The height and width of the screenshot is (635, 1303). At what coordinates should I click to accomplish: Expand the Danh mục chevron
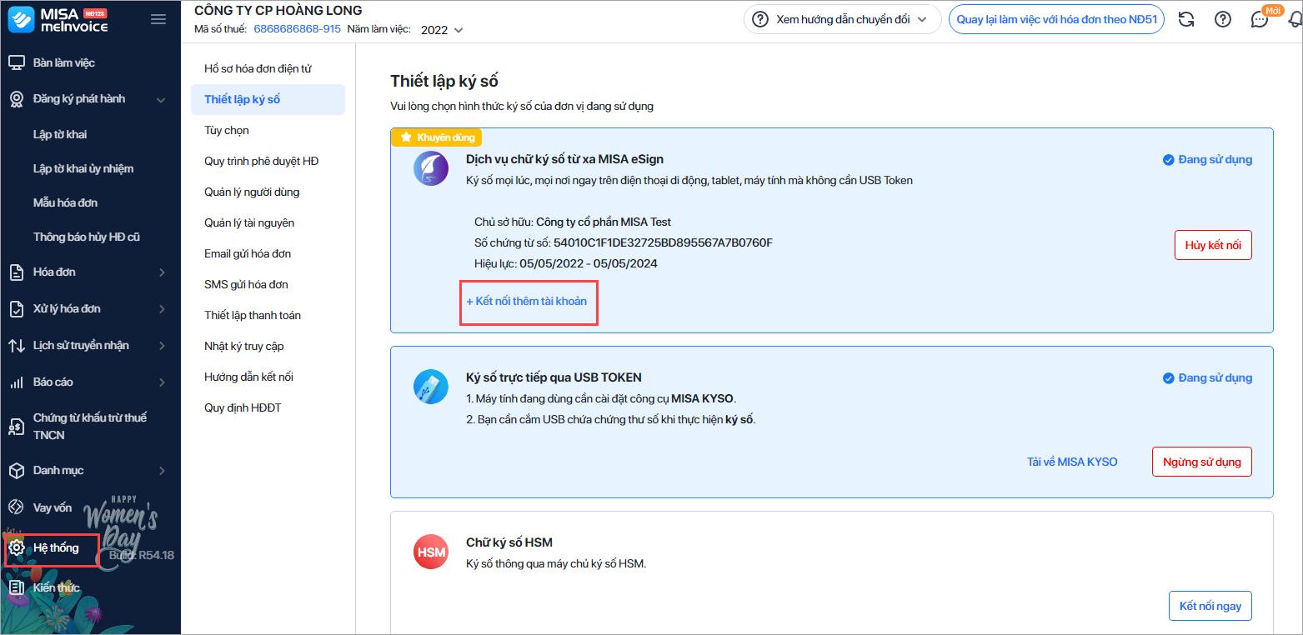162,471
